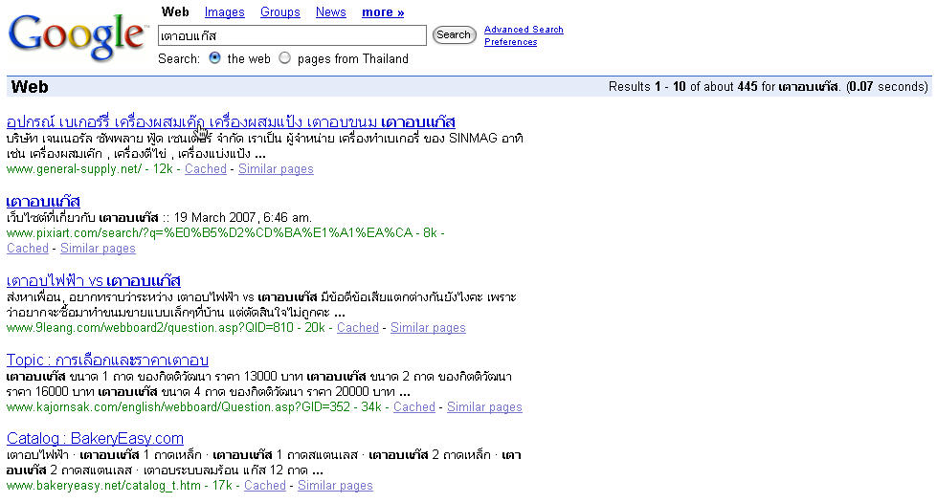Open the 'Topic :' result title
This screenshot has height=503, width=937.
pos(107,360)
